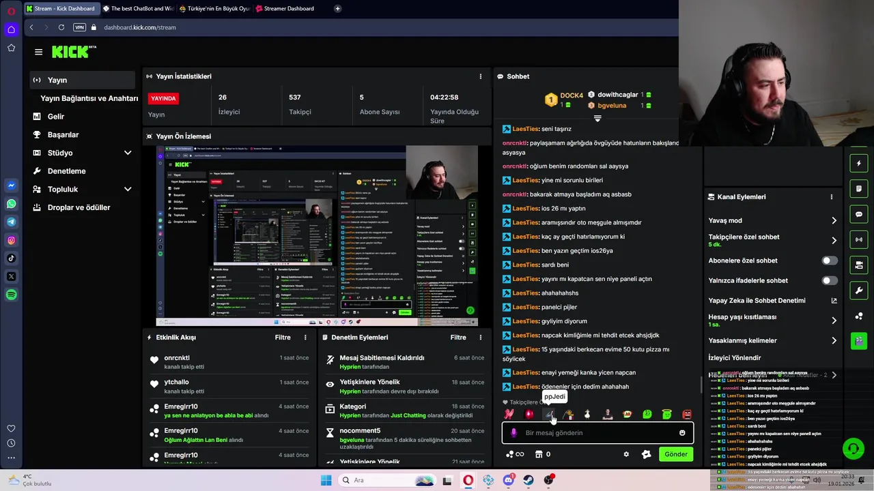This screenshot has width=874, height=491.
Task: Open Kanal Eylemleri three-dot menu
Action: coord(831,197)
